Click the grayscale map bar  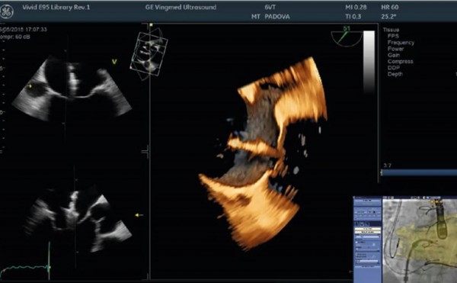[369, 62]
